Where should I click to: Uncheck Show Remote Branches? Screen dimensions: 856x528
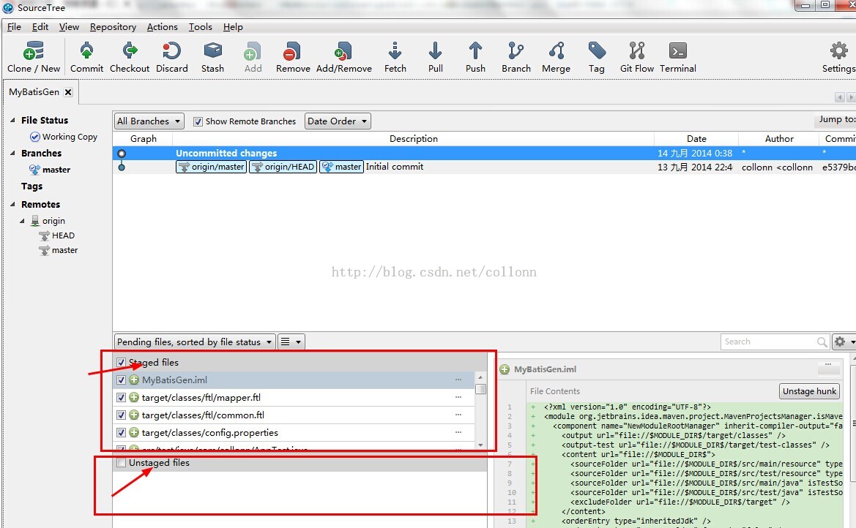pyautogui.click(x=198, y=121)
